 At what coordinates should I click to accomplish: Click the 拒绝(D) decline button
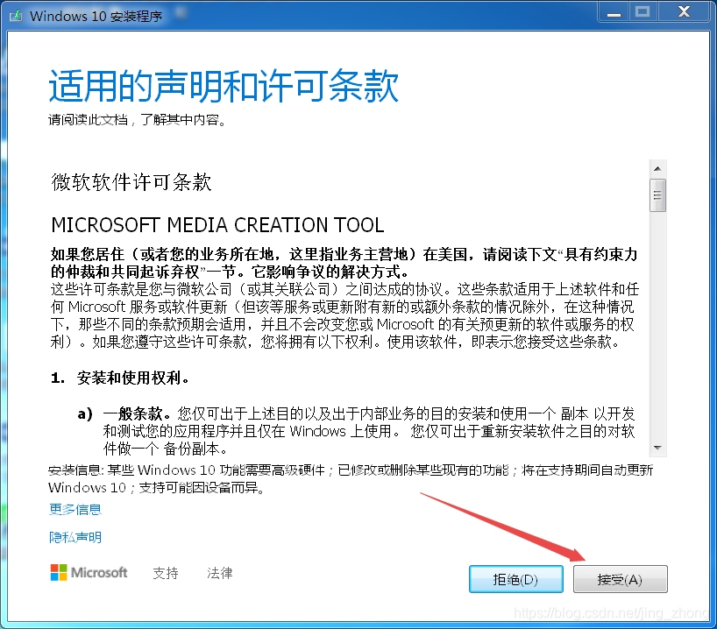(515, 579)
